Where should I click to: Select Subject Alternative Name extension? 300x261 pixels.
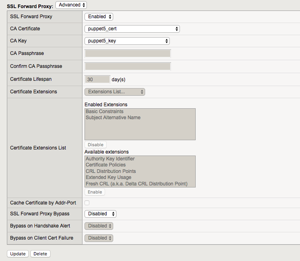pos(113,118)
